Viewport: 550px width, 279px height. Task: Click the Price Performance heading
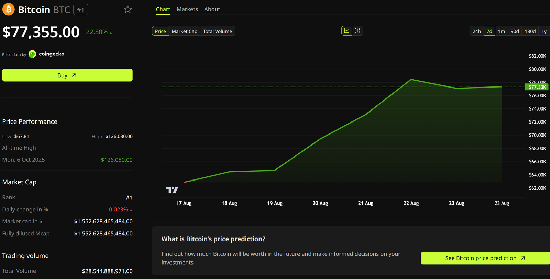tap(30, 121)
